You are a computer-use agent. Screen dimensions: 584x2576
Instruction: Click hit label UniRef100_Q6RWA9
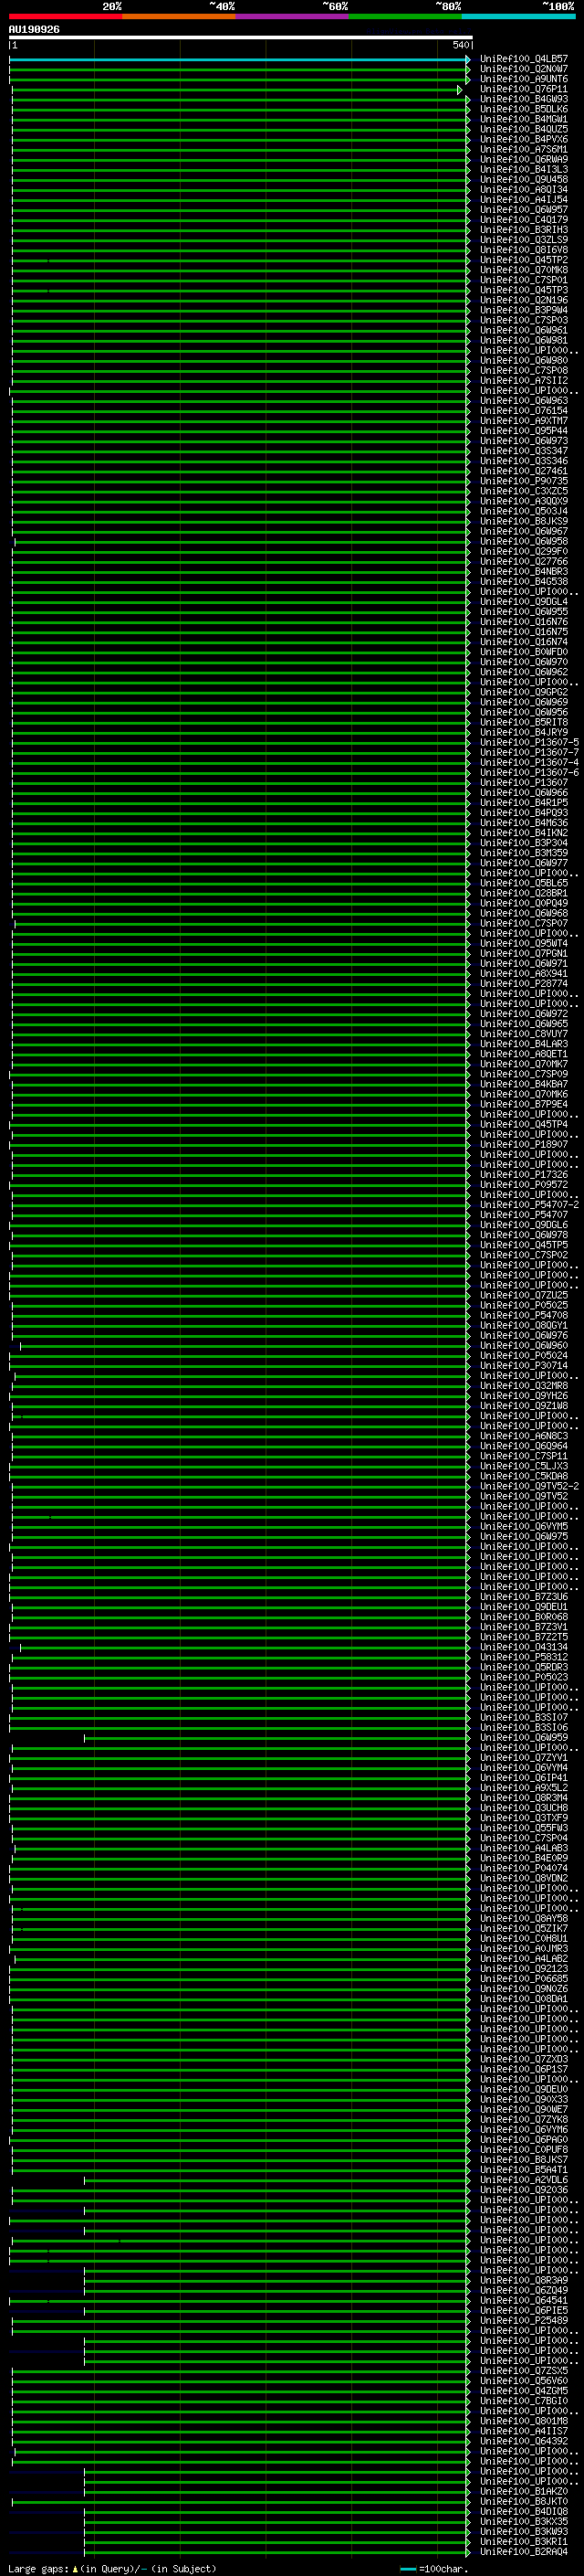(524, 160)
